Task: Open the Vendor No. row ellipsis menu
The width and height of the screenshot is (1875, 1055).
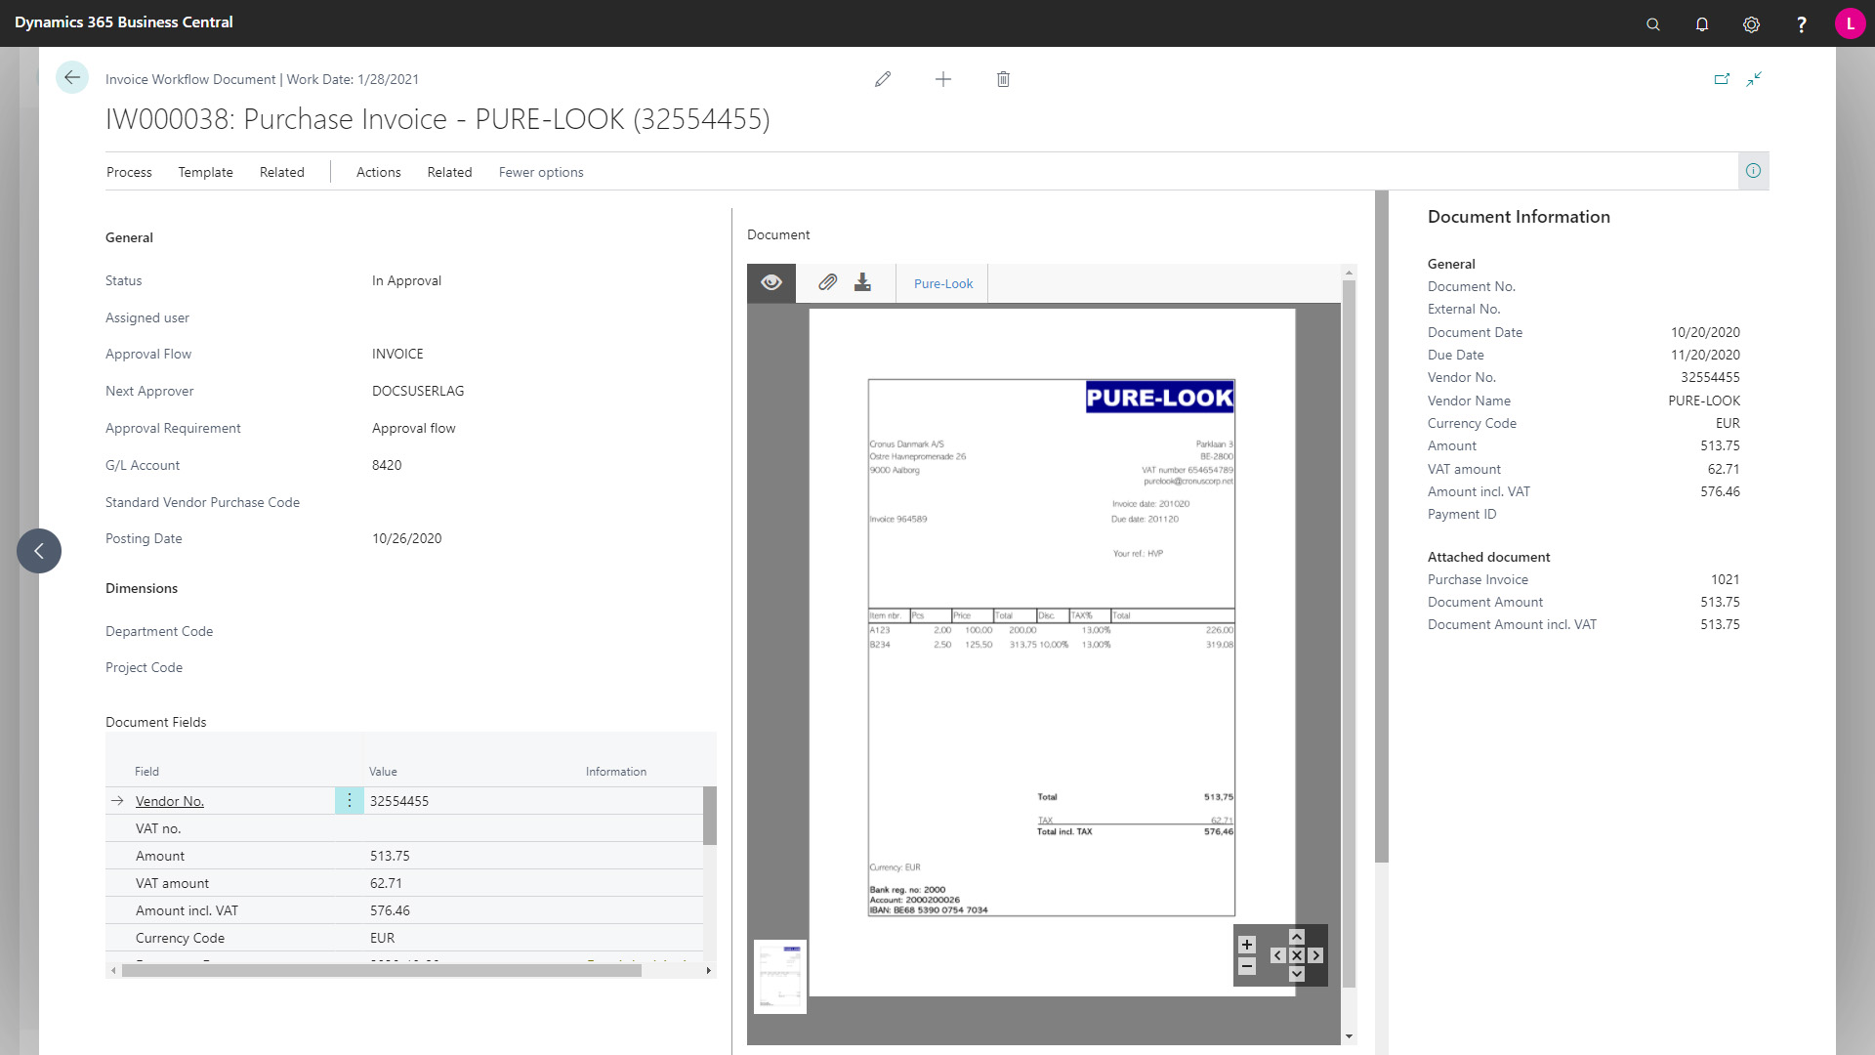Action: coord(349,800)
